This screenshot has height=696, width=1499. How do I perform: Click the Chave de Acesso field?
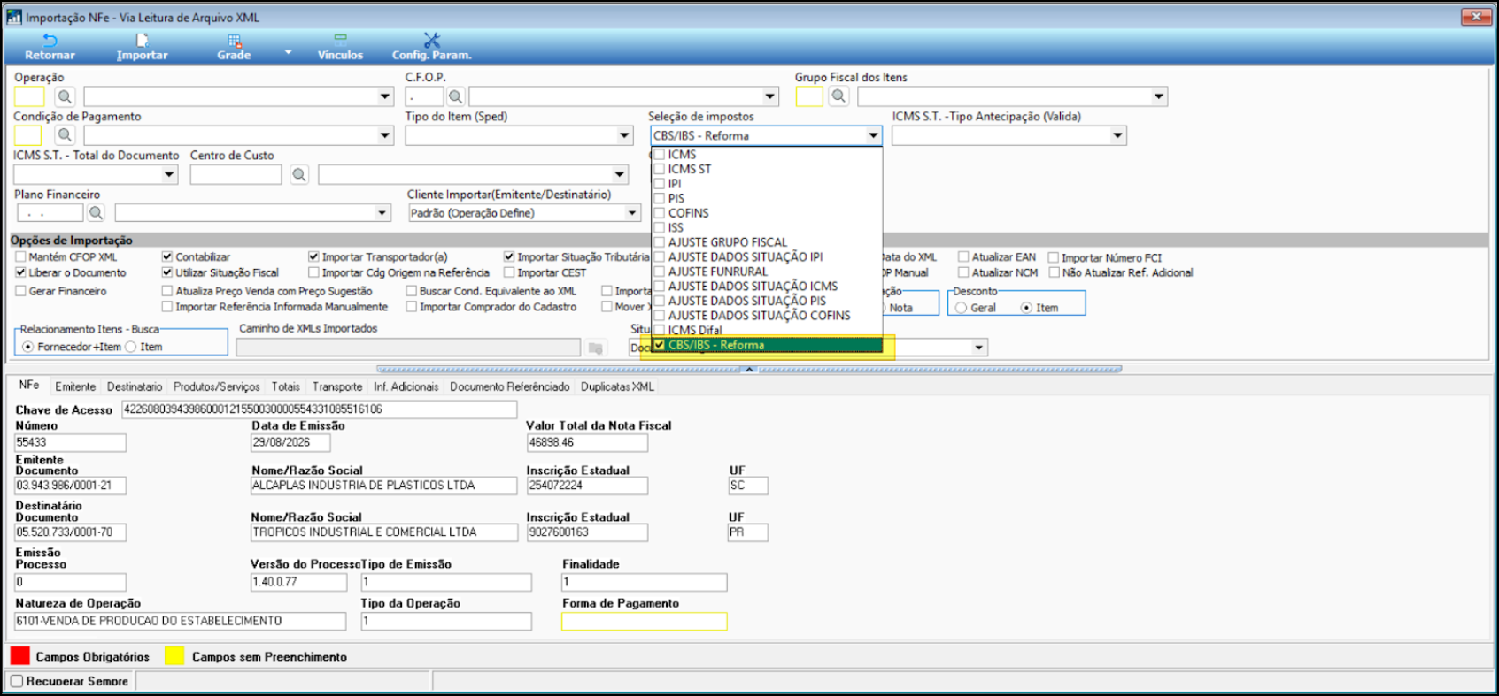point(320,409)
